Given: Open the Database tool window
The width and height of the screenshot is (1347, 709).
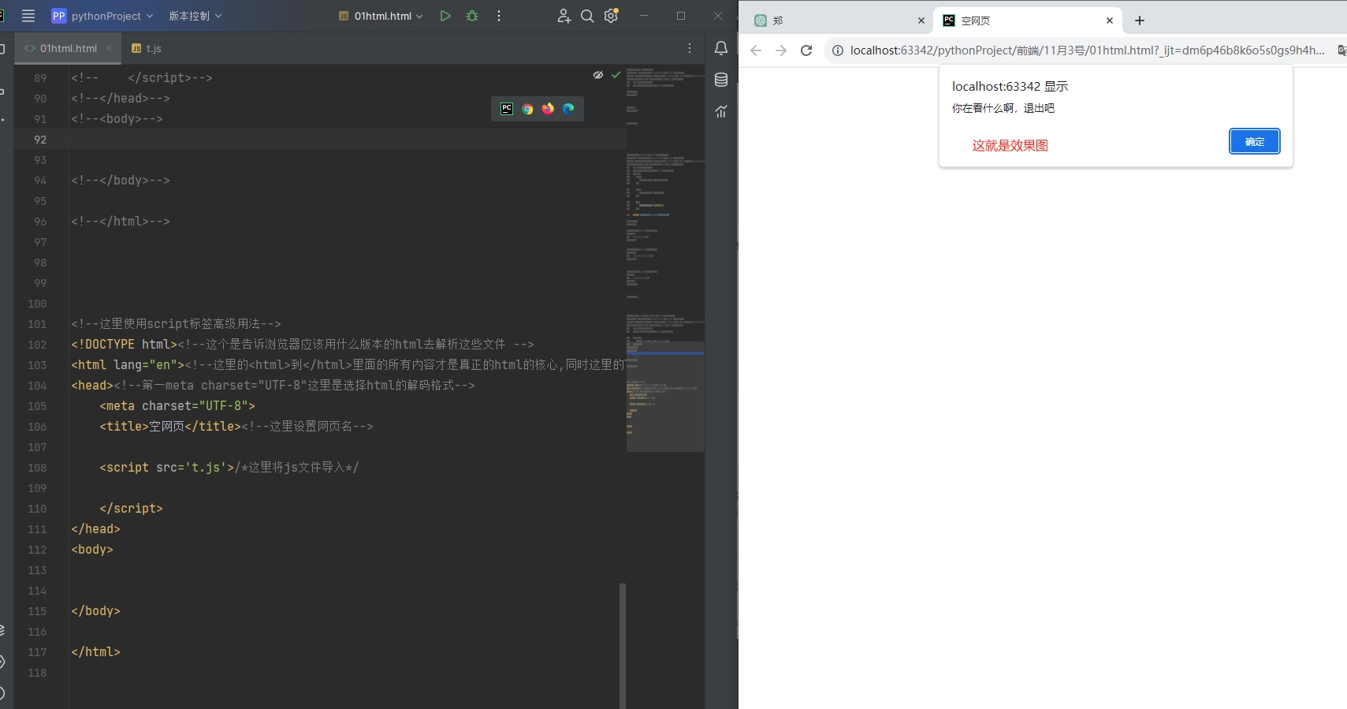Looking at the screenshot, I should pyautogui.click(x=721, y=80).
